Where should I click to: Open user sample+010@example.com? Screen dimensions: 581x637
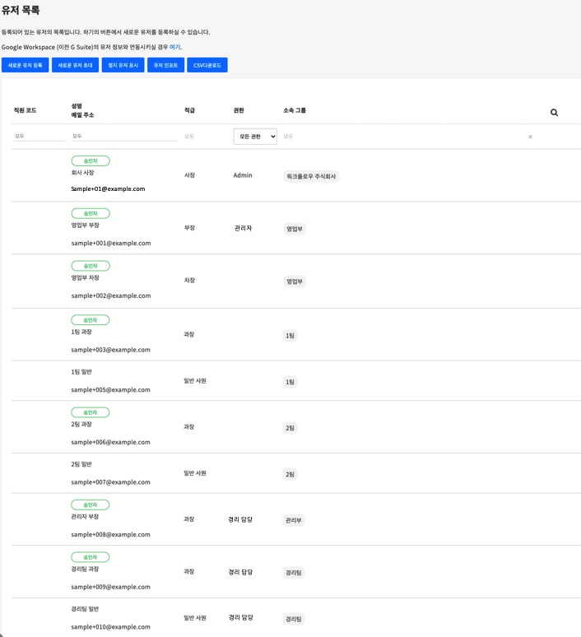click(x=110, y=626)
